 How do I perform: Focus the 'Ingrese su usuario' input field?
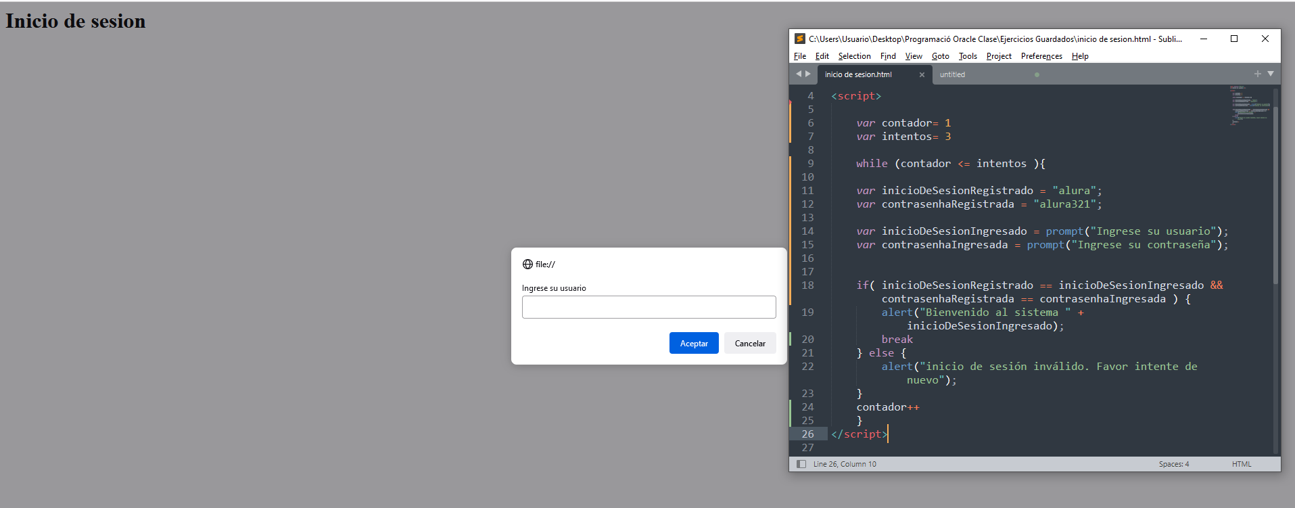click(649, 307)
